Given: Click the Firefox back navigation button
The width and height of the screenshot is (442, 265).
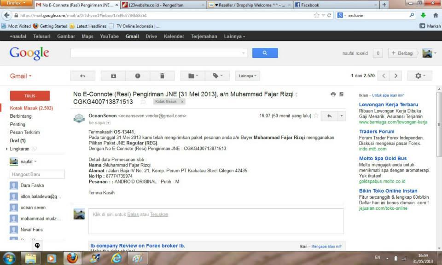Looking at the screenshot, I should tap(7, 15).
